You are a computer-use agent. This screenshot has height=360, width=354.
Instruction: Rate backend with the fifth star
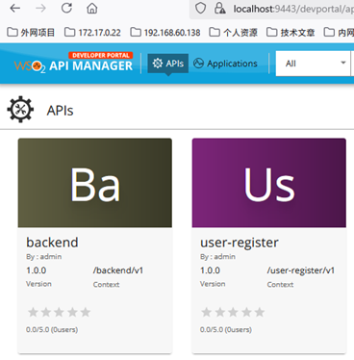[86, 312]
